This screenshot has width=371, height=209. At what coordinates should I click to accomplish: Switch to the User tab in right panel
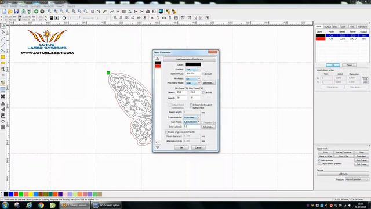tap(344, 27)
